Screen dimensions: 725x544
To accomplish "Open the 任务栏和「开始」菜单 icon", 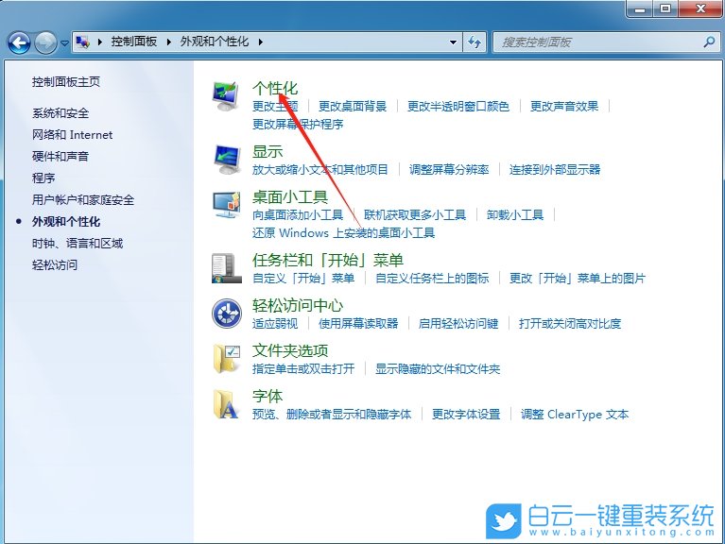I will click(x=227, y=268).
